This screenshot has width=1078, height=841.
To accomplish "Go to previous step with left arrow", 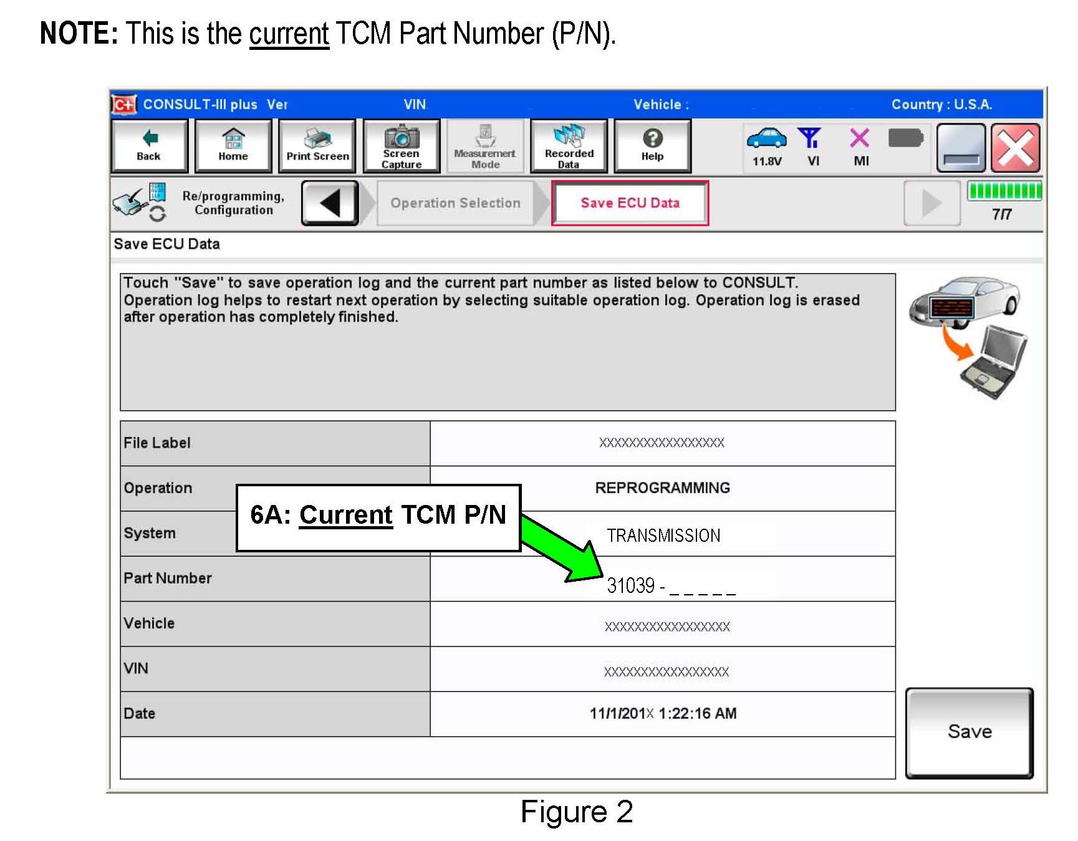I will (x=330, y=203).
